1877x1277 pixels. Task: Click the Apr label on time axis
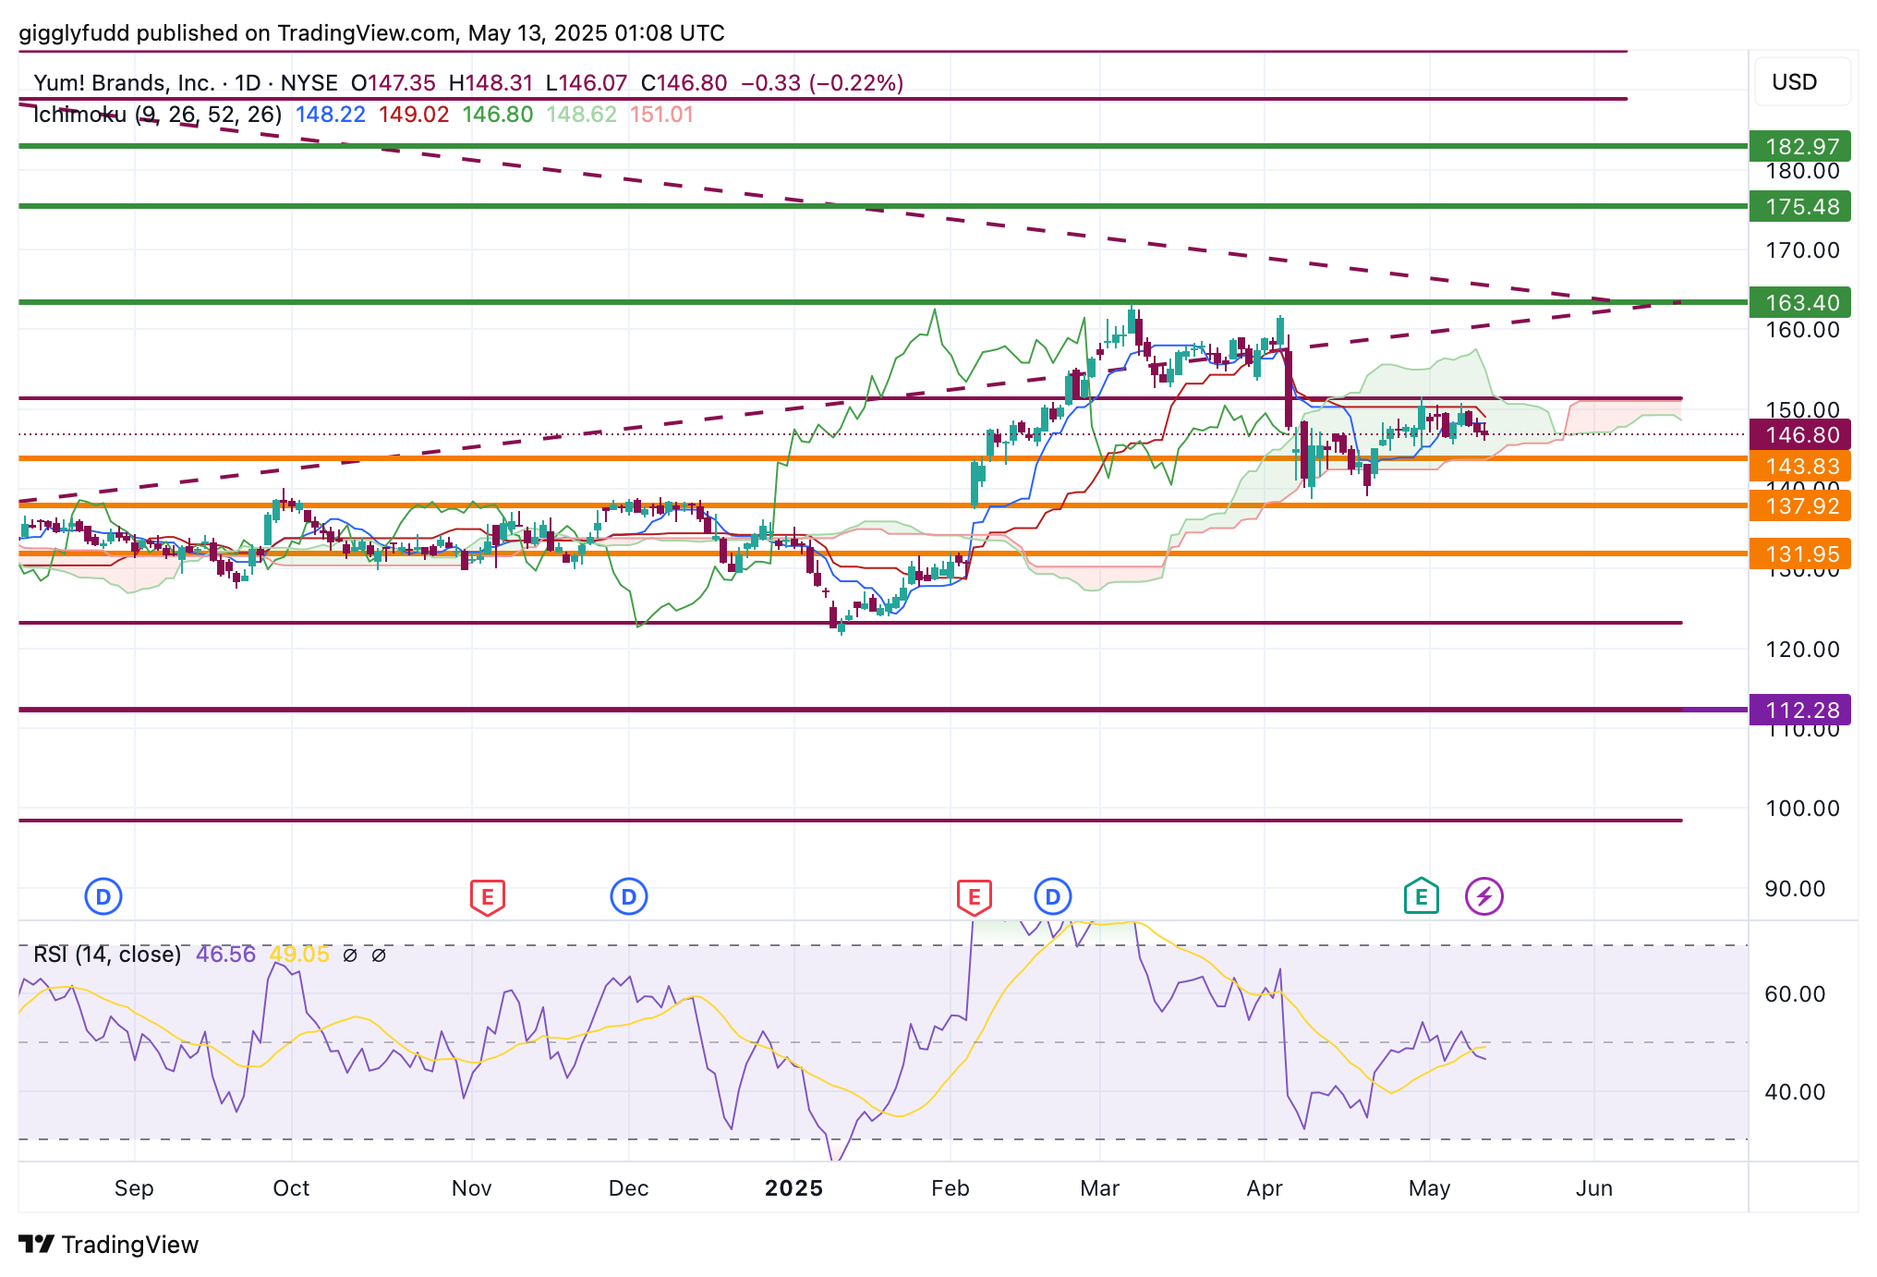click(x=1265, y=1188)
